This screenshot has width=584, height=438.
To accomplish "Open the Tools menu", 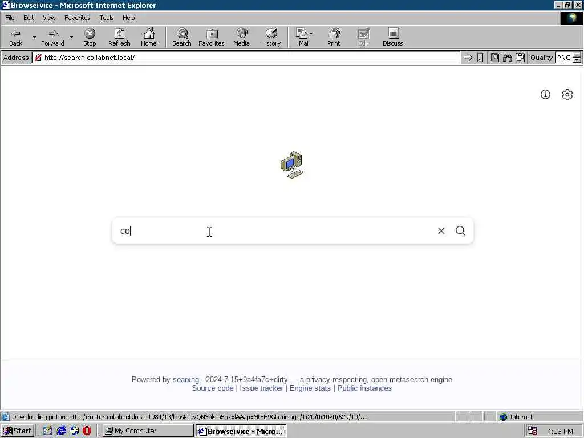I will point(106,18).
